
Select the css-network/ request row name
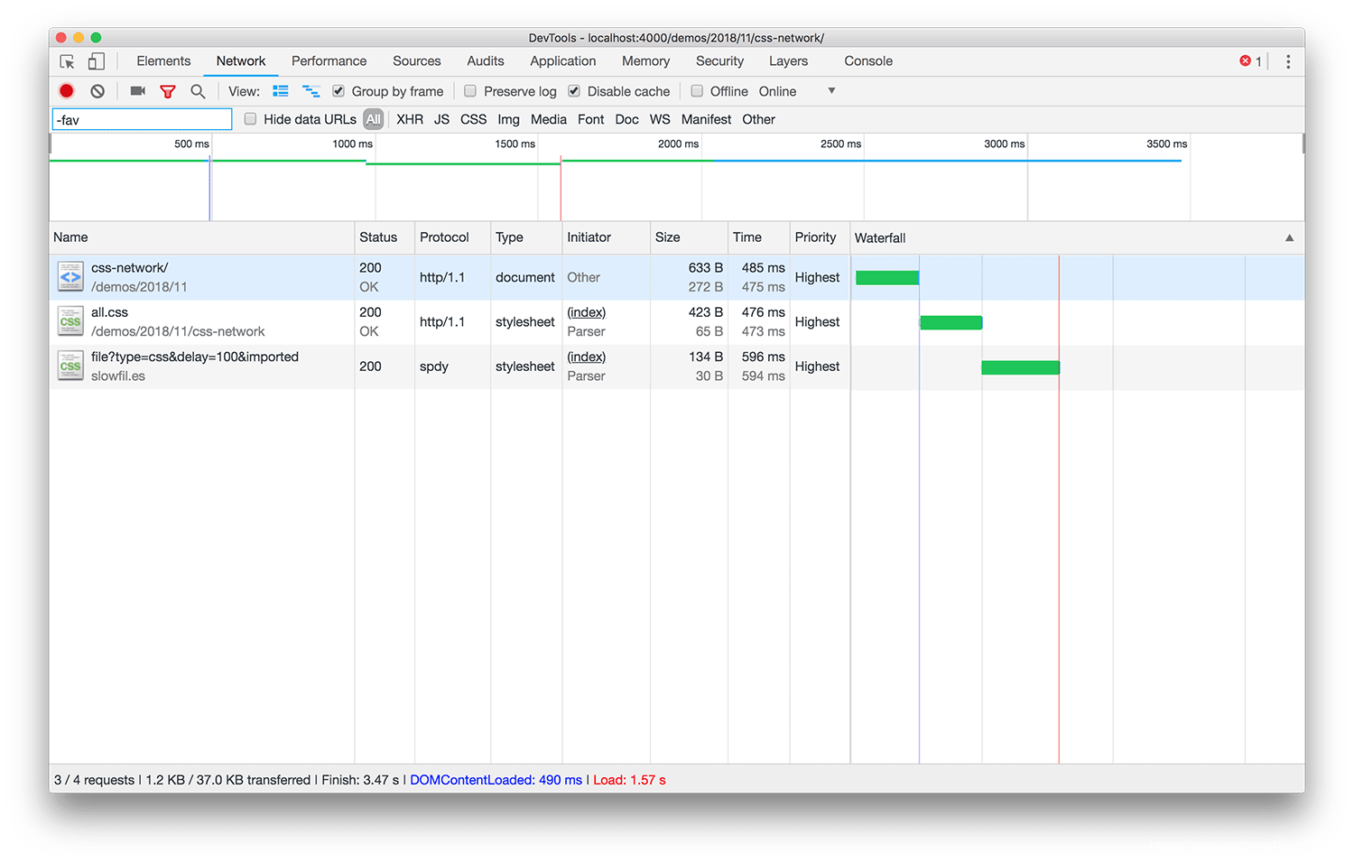coord(129,268)
